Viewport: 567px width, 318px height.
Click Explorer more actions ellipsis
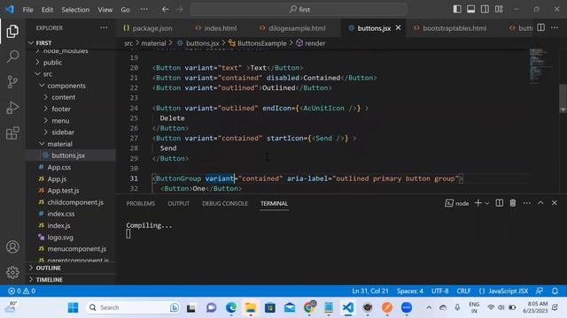click(x=104, y=27)
